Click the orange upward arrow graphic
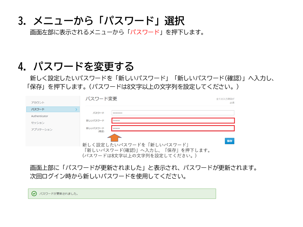This screenshot has width=303, height=227. pyautogui.click(x=114, y=138)
